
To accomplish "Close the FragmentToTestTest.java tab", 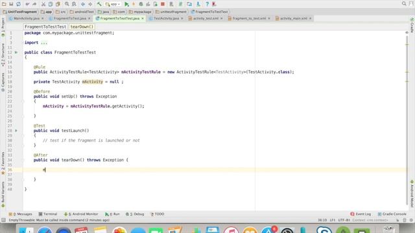I will (x=143, y=19).
